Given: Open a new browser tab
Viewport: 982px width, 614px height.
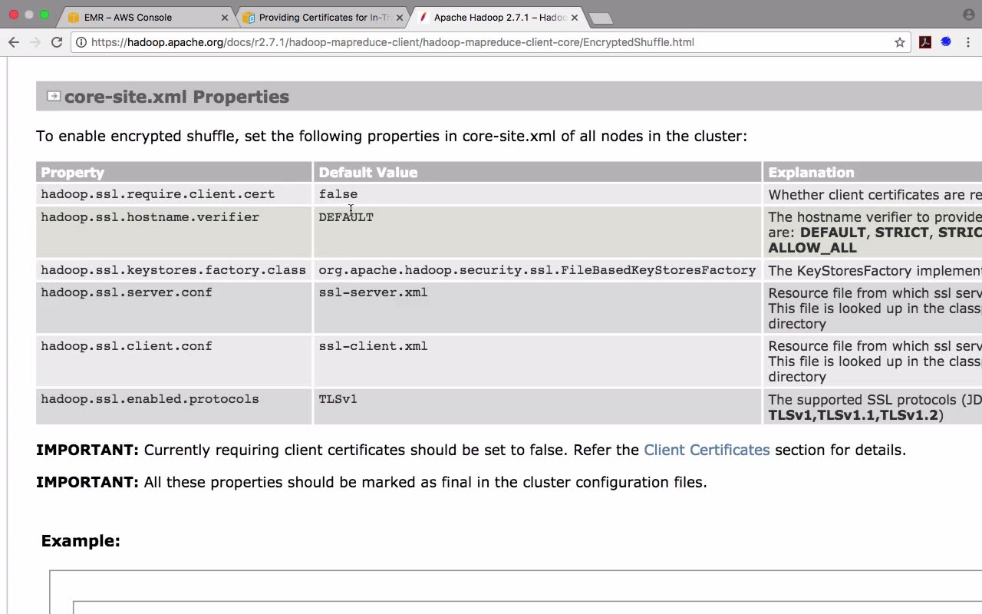Looking at the screenshot, I should [601, 18].
